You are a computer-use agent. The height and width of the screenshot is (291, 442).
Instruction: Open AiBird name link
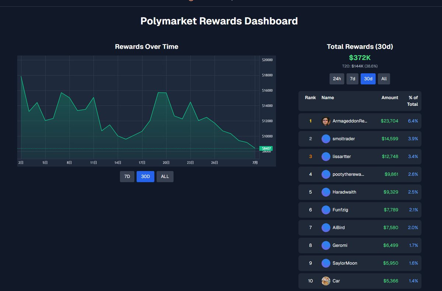coord(338,228)
